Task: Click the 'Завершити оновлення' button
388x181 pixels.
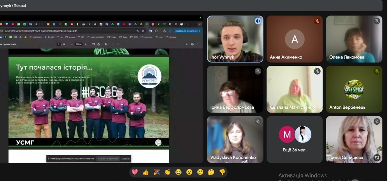Action: click(x=187, y=31)
